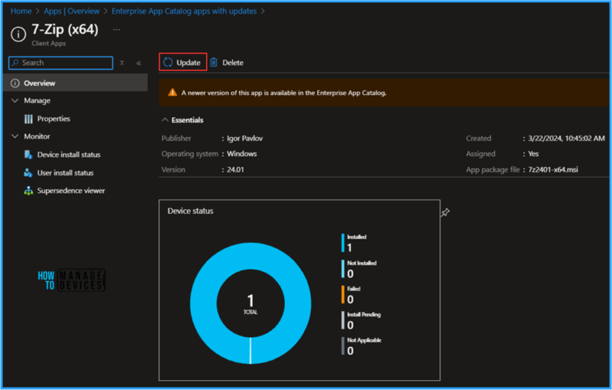612x390 pixels.
Task: Click version value 24.01
Action: coord(235,170)
